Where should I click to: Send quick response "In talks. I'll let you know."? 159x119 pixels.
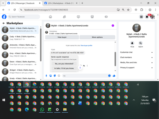tap(64, 68)
